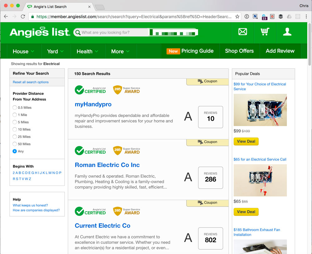Image resolution: width=312 pixels, height=254 pixels.
Task: Open the messages envelope icon
Action: point(242,32)
